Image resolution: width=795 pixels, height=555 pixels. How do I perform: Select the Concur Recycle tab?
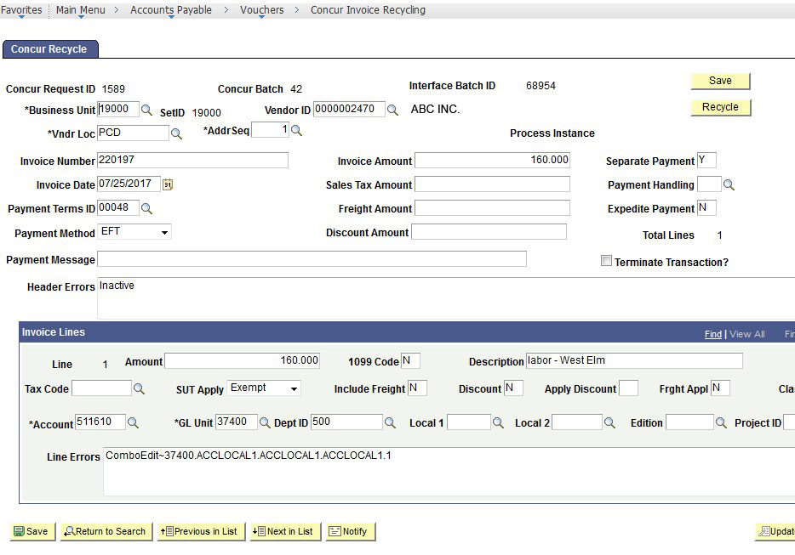click(49, 49)
